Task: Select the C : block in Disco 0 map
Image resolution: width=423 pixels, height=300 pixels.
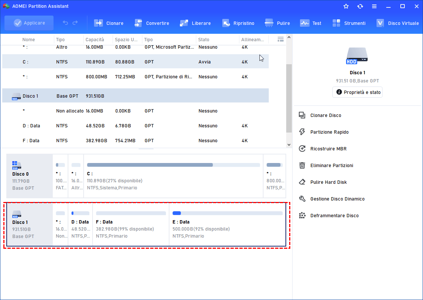Action: (174, 176)
